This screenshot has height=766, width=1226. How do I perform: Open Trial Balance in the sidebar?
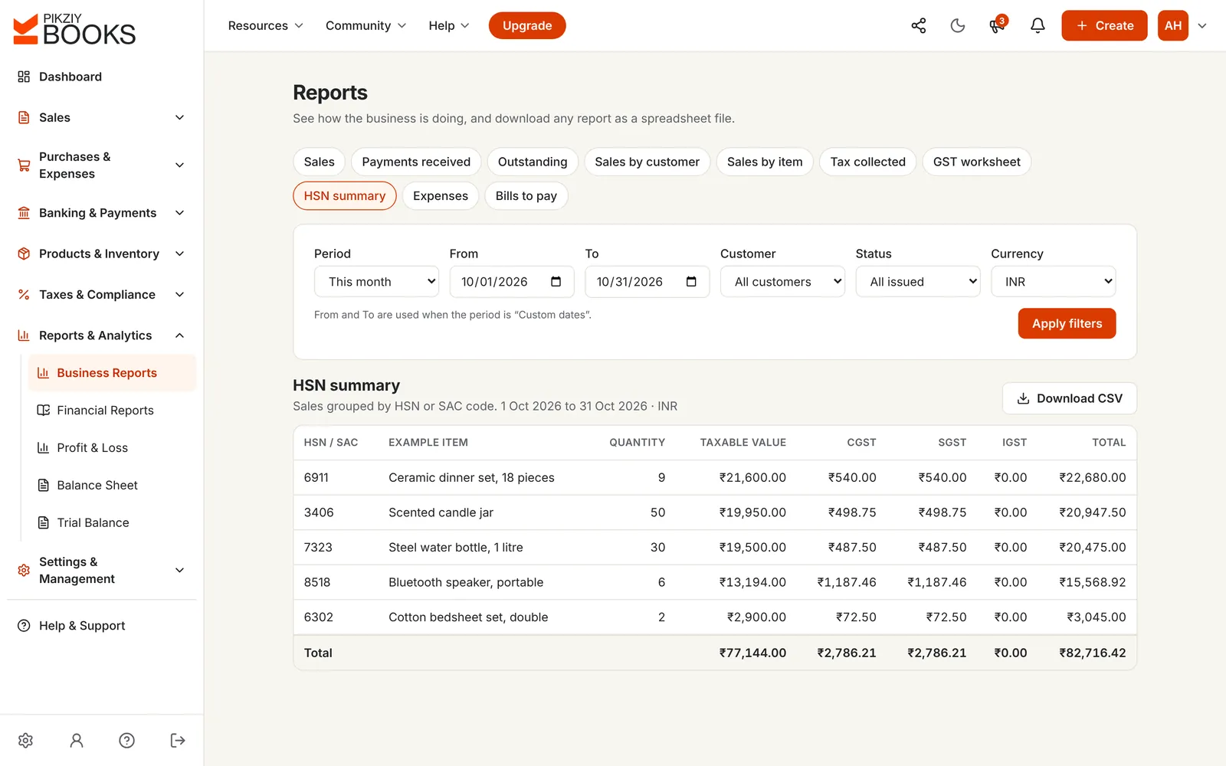coord(112,523)
